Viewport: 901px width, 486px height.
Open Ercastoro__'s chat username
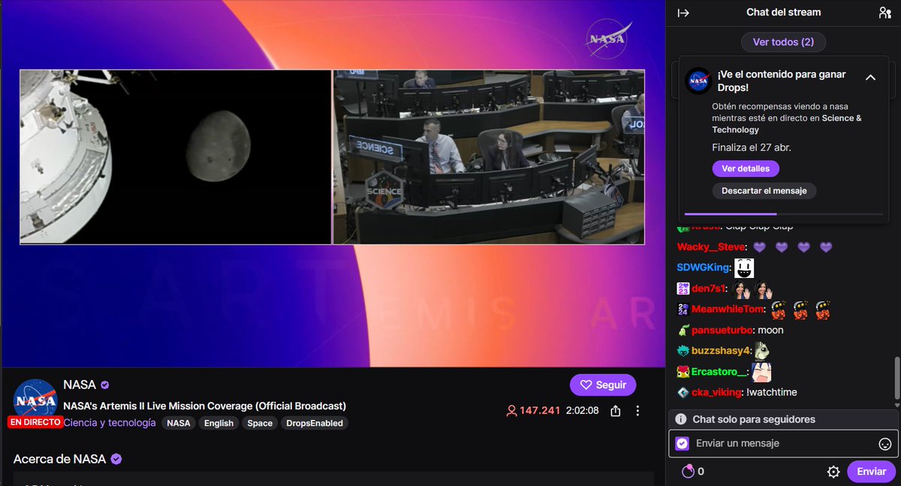point(719,372)
